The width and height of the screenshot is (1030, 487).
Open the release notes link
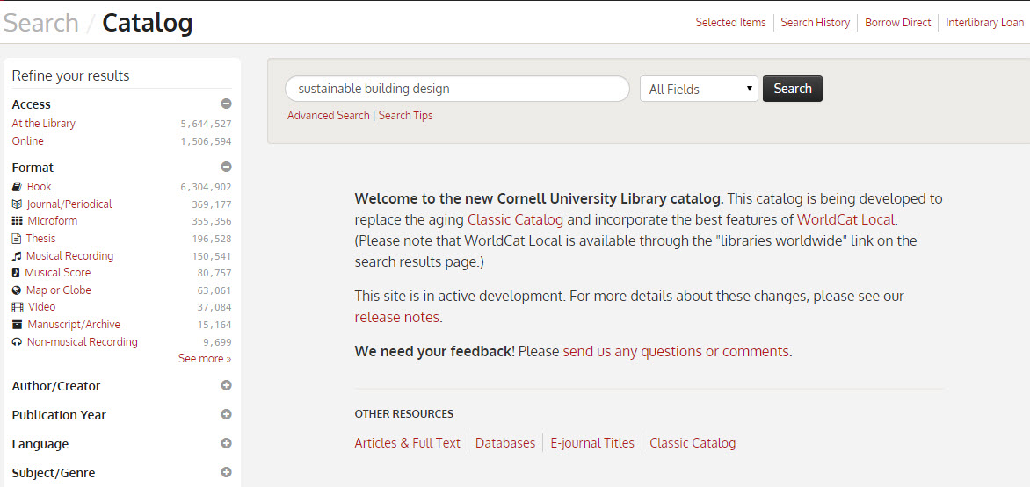(x=396, y=318)
